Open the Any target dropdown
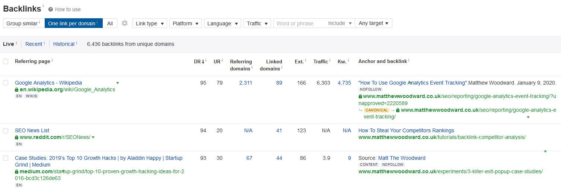 point(373,23)
